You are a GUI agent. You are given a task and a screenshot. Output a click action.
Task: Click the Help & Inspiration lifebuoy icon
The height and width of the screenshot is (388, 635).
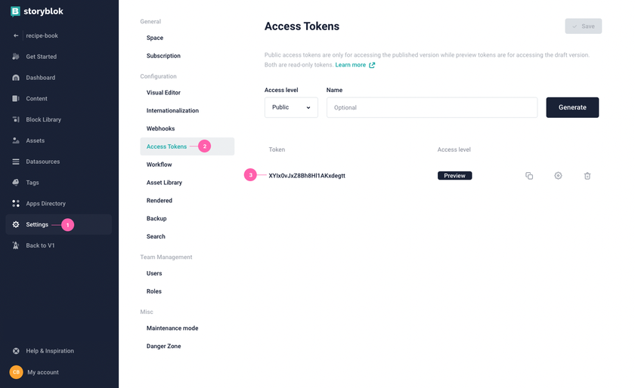tap(16, 351)
